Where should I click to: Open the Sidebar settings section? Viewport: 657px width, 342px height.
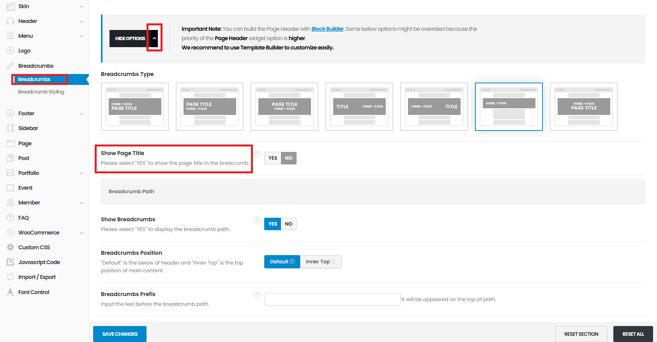[x=28, y=128]
